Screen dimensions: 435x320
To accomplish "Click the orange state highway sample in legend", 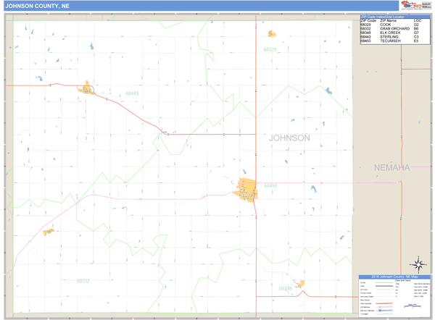I will (x=384, y=303).
